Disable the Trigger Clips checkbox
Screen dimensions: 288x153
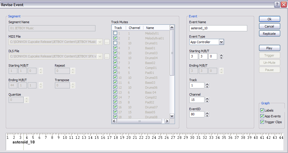262,122
